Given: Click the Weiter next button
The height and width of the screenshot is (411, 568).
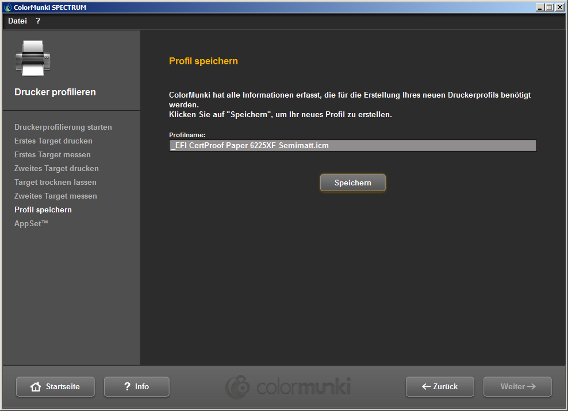Looking at the screenshot, I should 517,387.
